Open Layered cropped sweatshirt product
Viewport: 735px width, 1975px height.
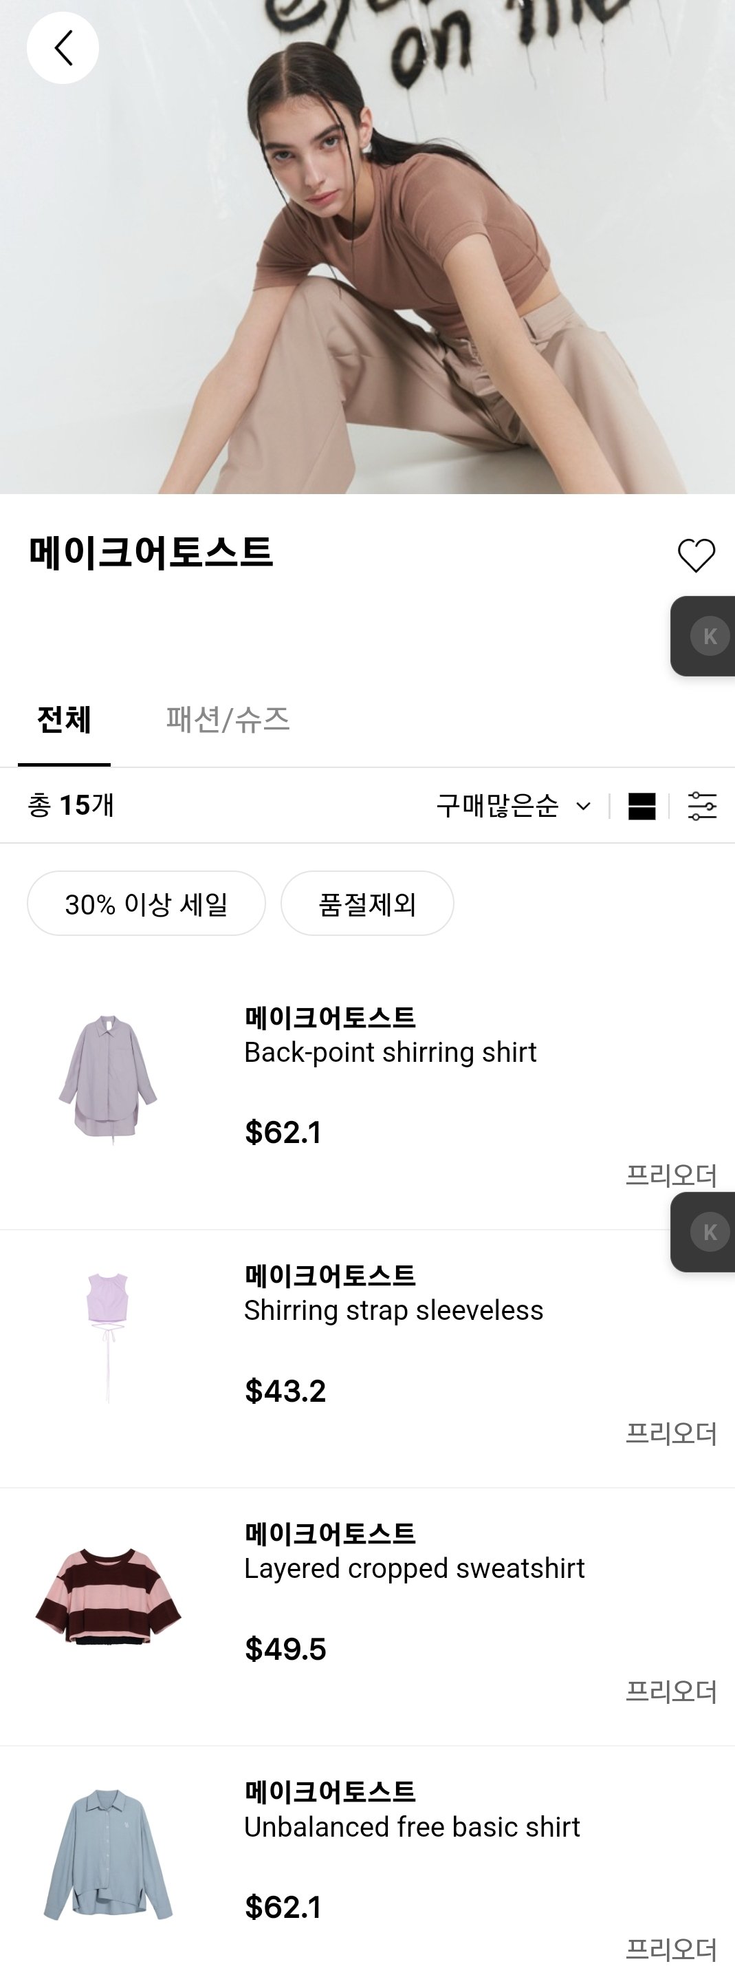414,1569
